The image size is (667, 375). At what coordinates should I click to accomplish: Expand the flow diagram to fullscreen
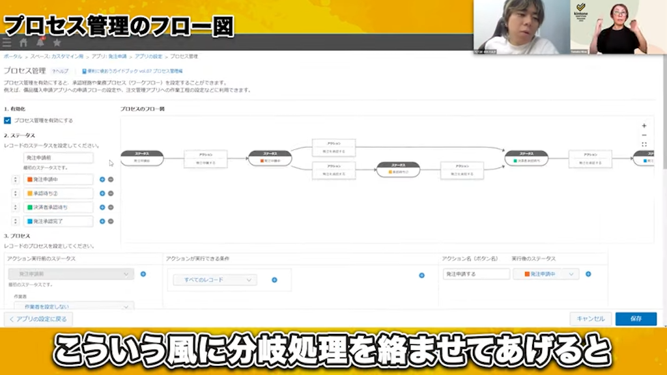[x=644, y=144]
